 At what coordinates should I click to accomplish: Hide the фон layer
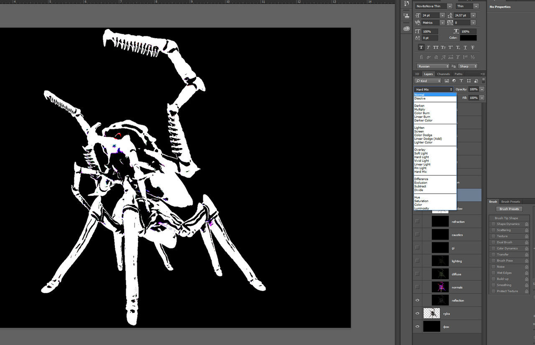click(417, 327)
